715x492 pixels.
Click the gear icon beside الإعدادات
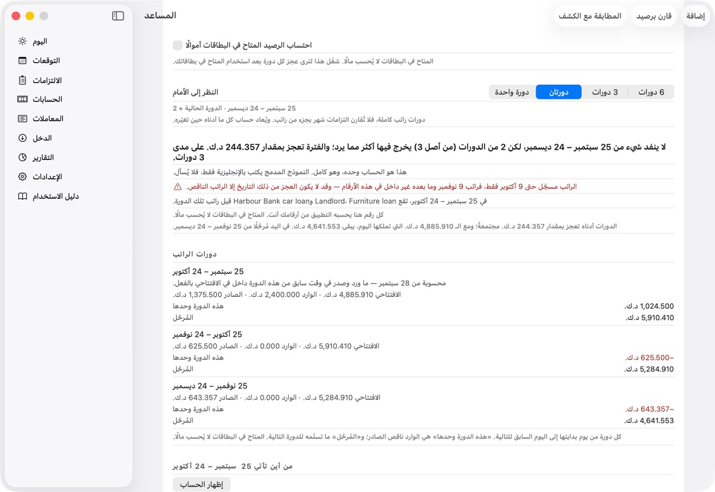coord(22,176)
